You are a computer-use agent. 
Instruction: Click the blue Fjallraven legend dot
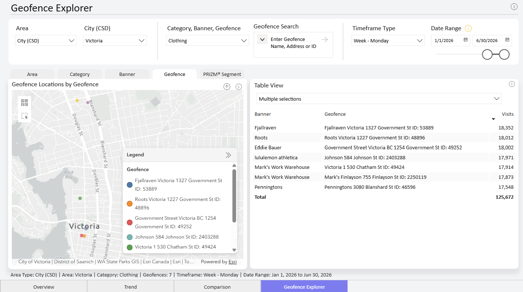click(x=129, y=185)
